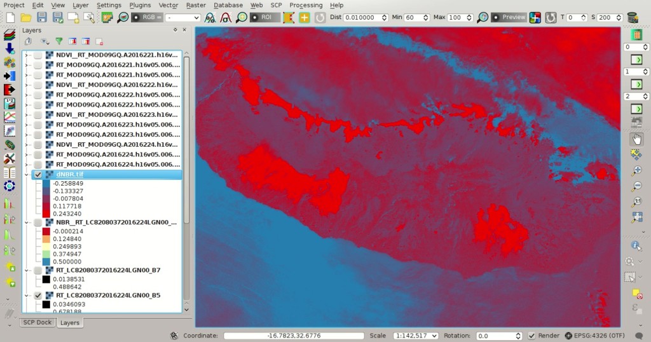Collapse the dNBR.tif layer legend

pos(27,175)
